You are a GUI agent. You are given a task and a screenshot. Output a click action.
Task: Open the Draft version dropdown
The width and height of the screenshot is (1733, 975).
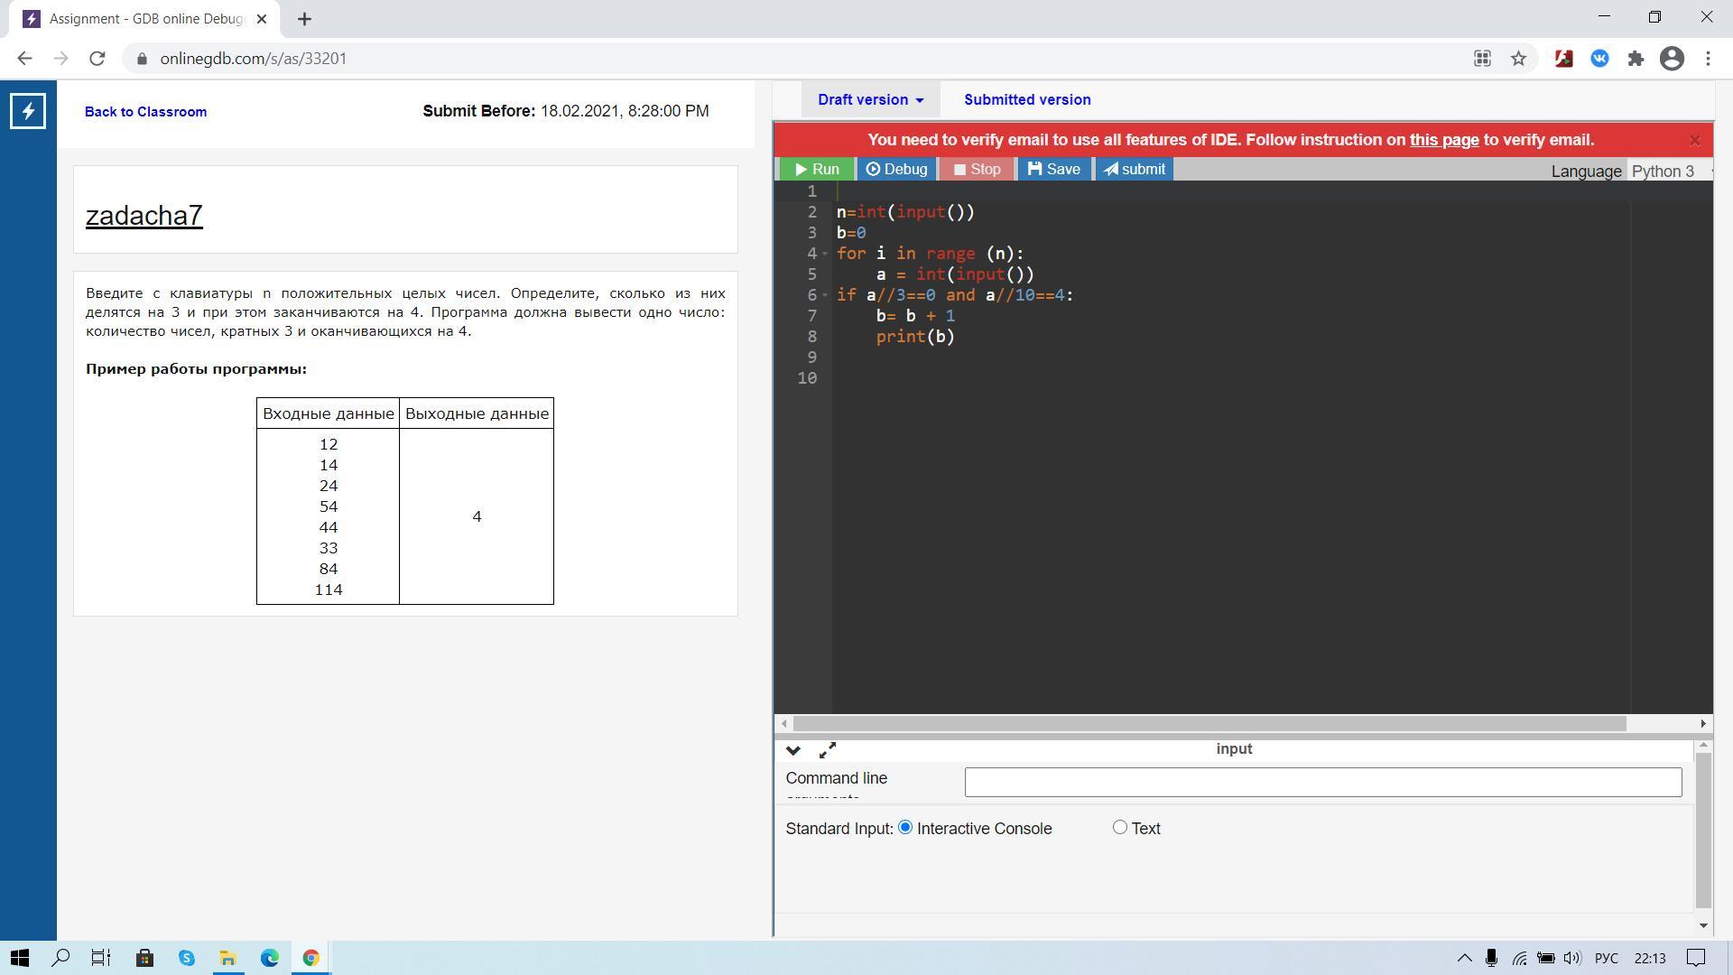click(870, 100)
